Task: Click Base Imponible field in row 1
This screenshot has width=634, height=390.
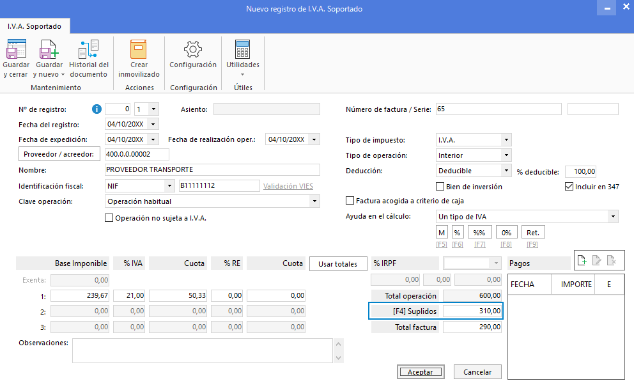Action: (80, 296)
